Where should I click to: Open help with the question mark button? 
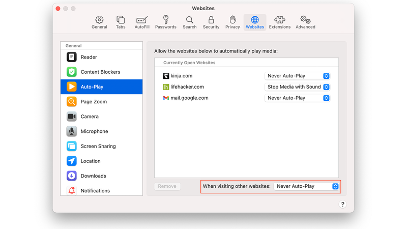[342, 205]
